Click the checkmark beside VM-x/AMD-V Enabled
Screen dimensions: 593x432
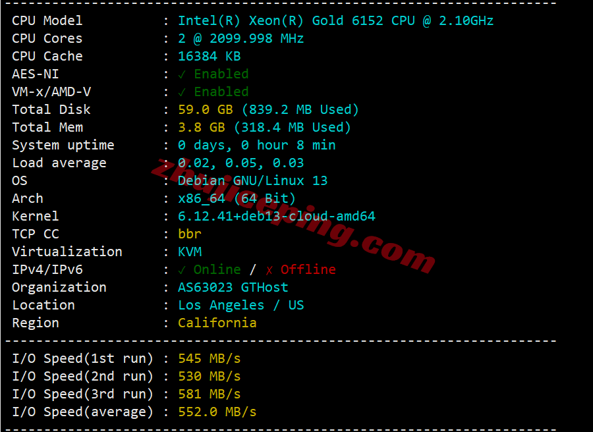tap(182, 92)
